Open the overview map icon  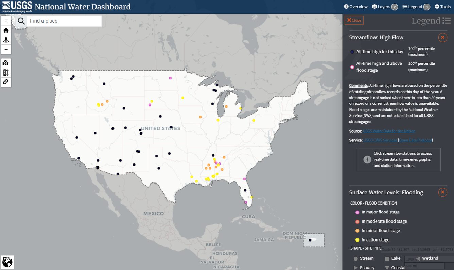pos(6,63)
